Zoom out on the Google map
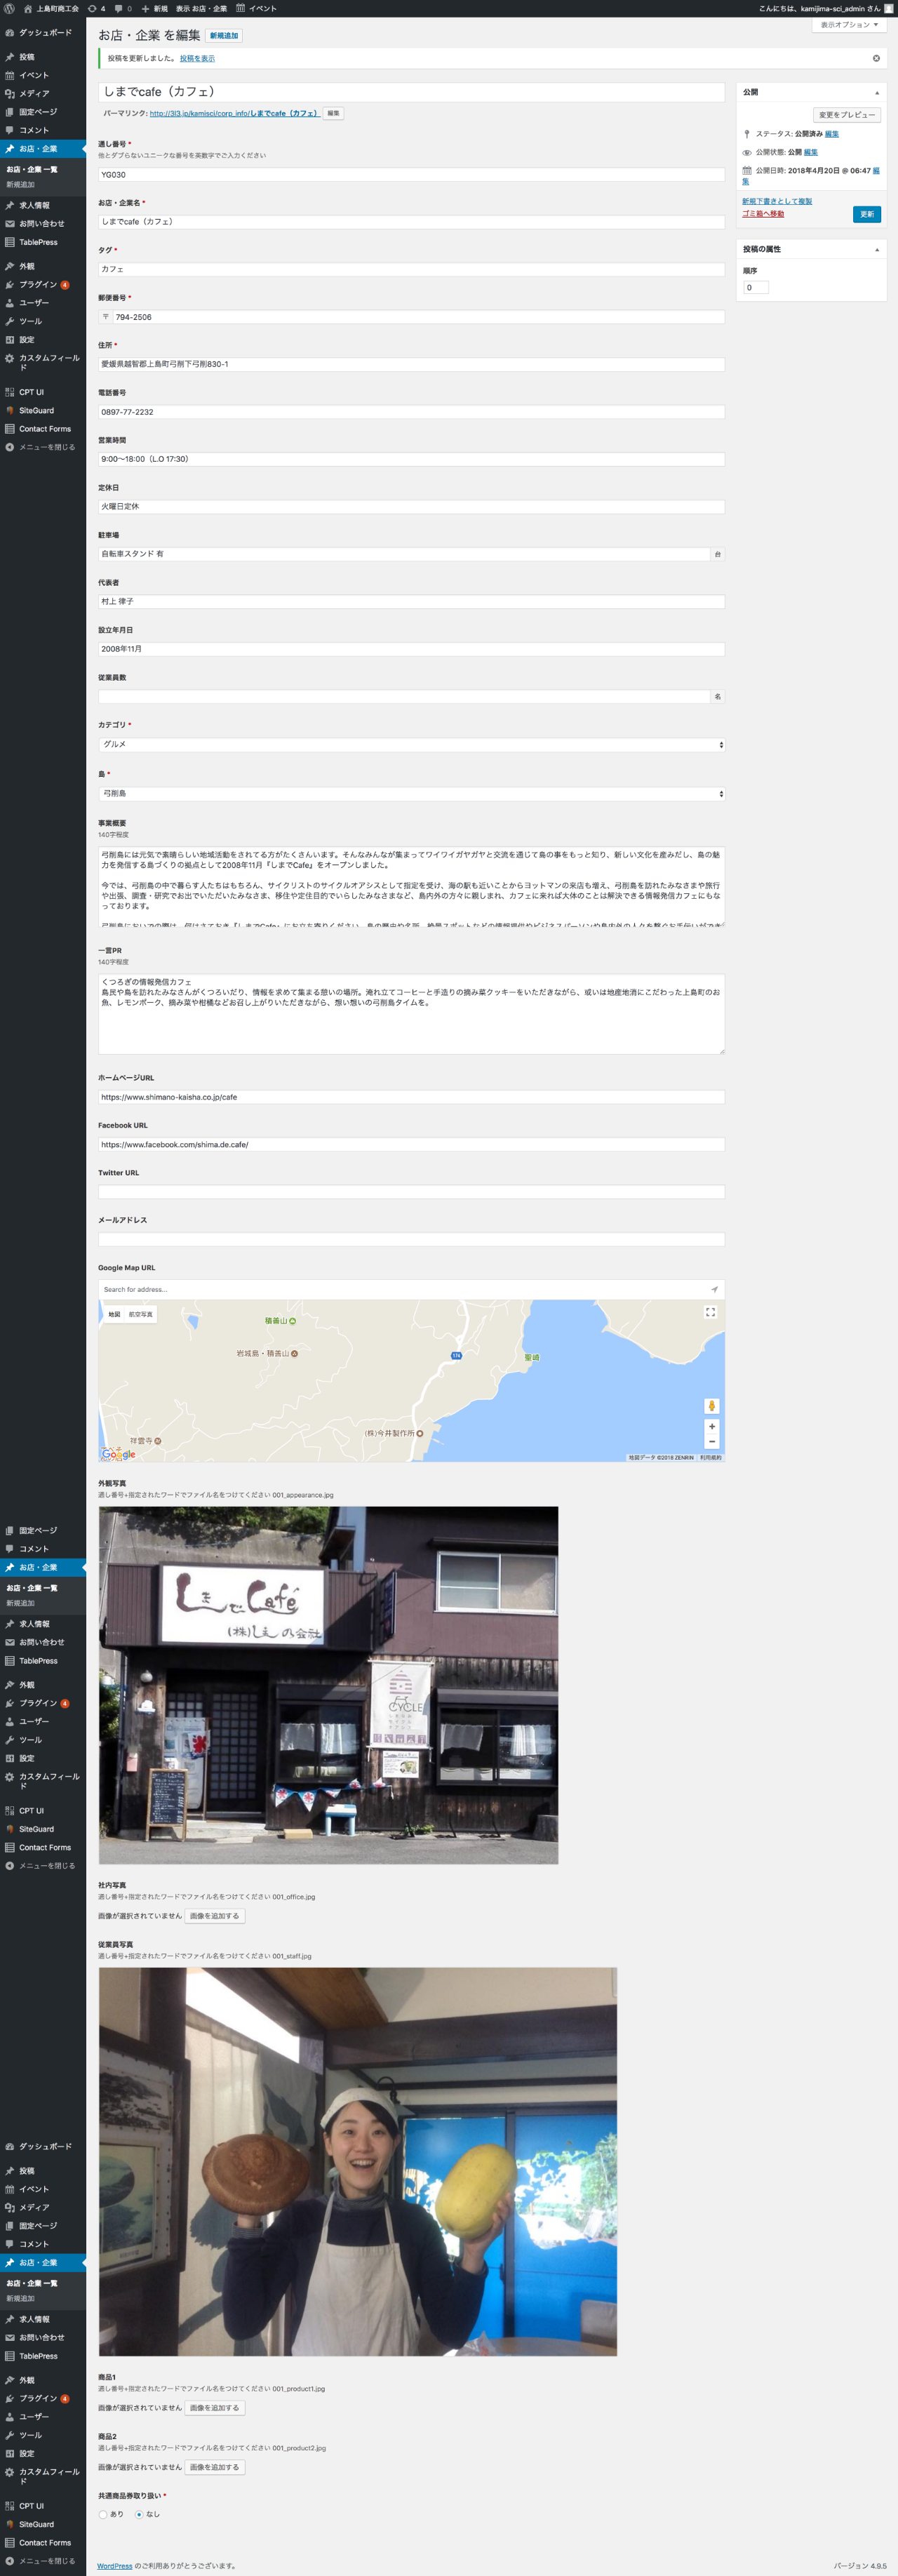The width and height of the screenshot is (898, 2576). click(x=711, y=1442)
